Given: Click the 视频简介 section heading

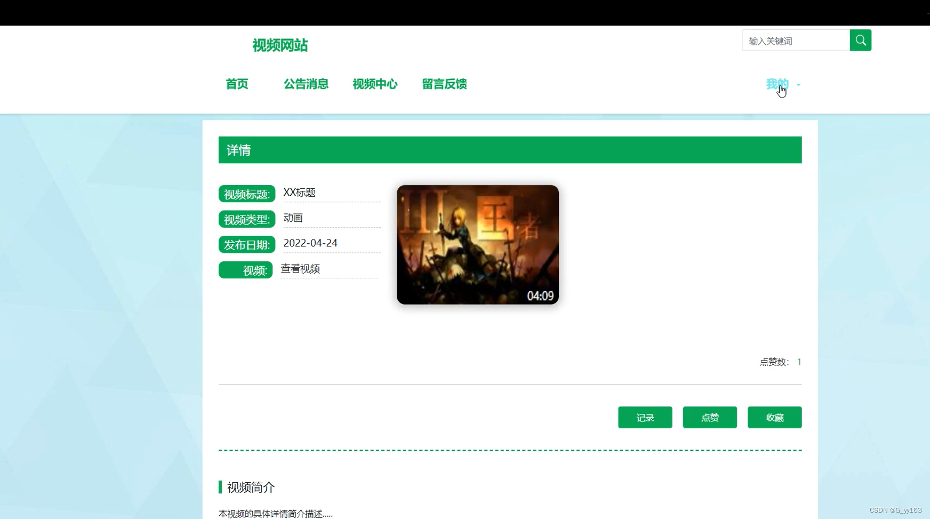Looking at the screenshot, I should (251, 487).
